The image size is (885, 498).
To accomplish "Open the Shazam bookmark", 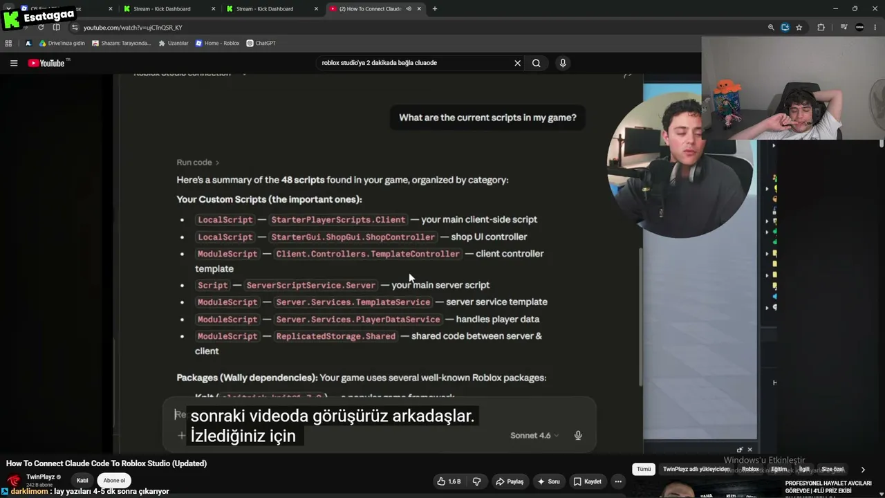I will (x=122, y=43).
